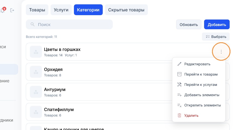Viewport: 234px width, 130px height.
Task: Click the search magnifier icon
Action: (32, 24)
